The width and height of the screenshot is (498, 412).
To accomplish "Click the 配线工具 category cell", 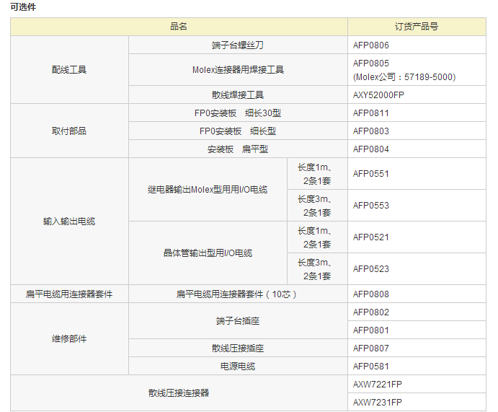I will [x=69, y=70].
